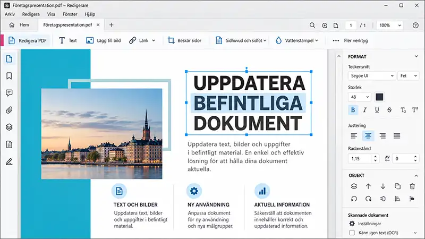The width and height of the screenshot is (425, 239).
Task: Click Radavstånd stepper arrows for 1,15
Action: click(x=376, y=158)
